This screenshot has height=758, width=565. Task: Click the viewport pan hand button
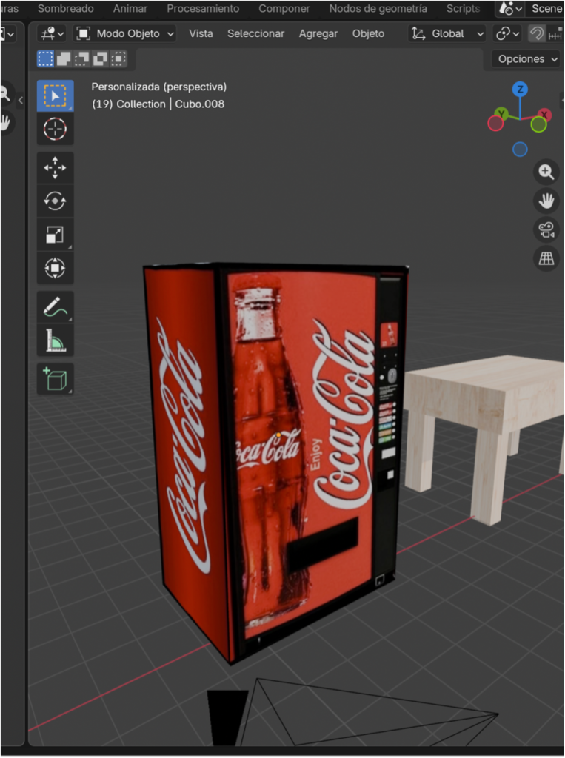[x=546, y=201]
